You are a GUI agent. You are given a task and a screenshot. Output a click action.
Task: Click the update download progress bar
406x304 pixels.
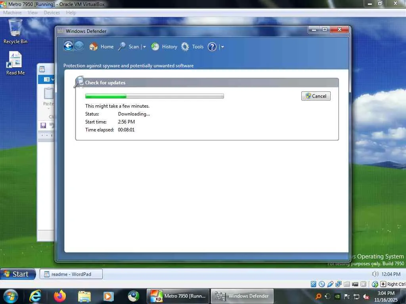(x=154, y=96)
